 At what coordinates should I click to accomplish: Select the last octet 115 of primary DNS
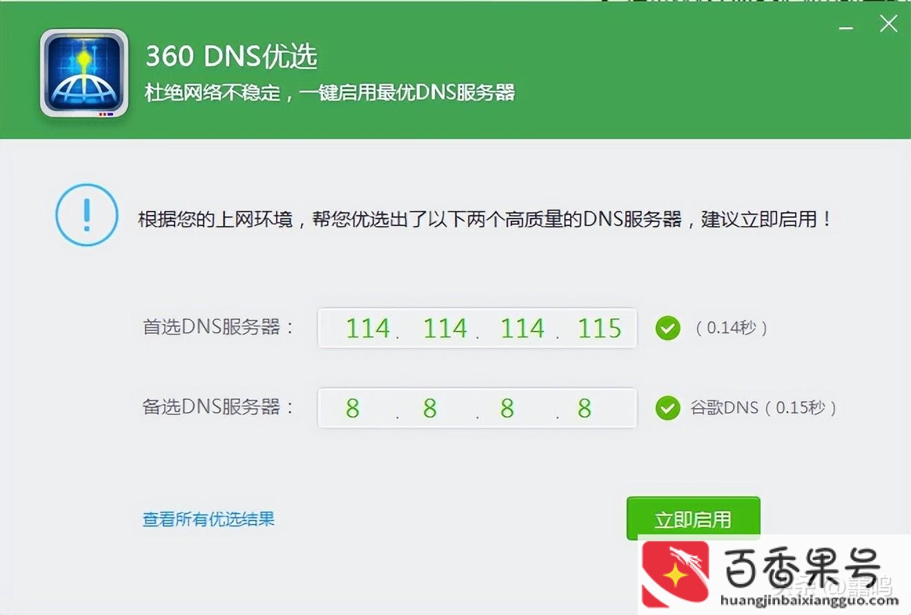(x=599, y=328)
